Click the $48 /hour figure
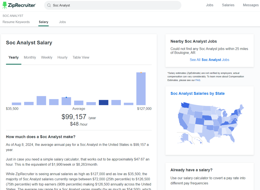 [79, 124]
